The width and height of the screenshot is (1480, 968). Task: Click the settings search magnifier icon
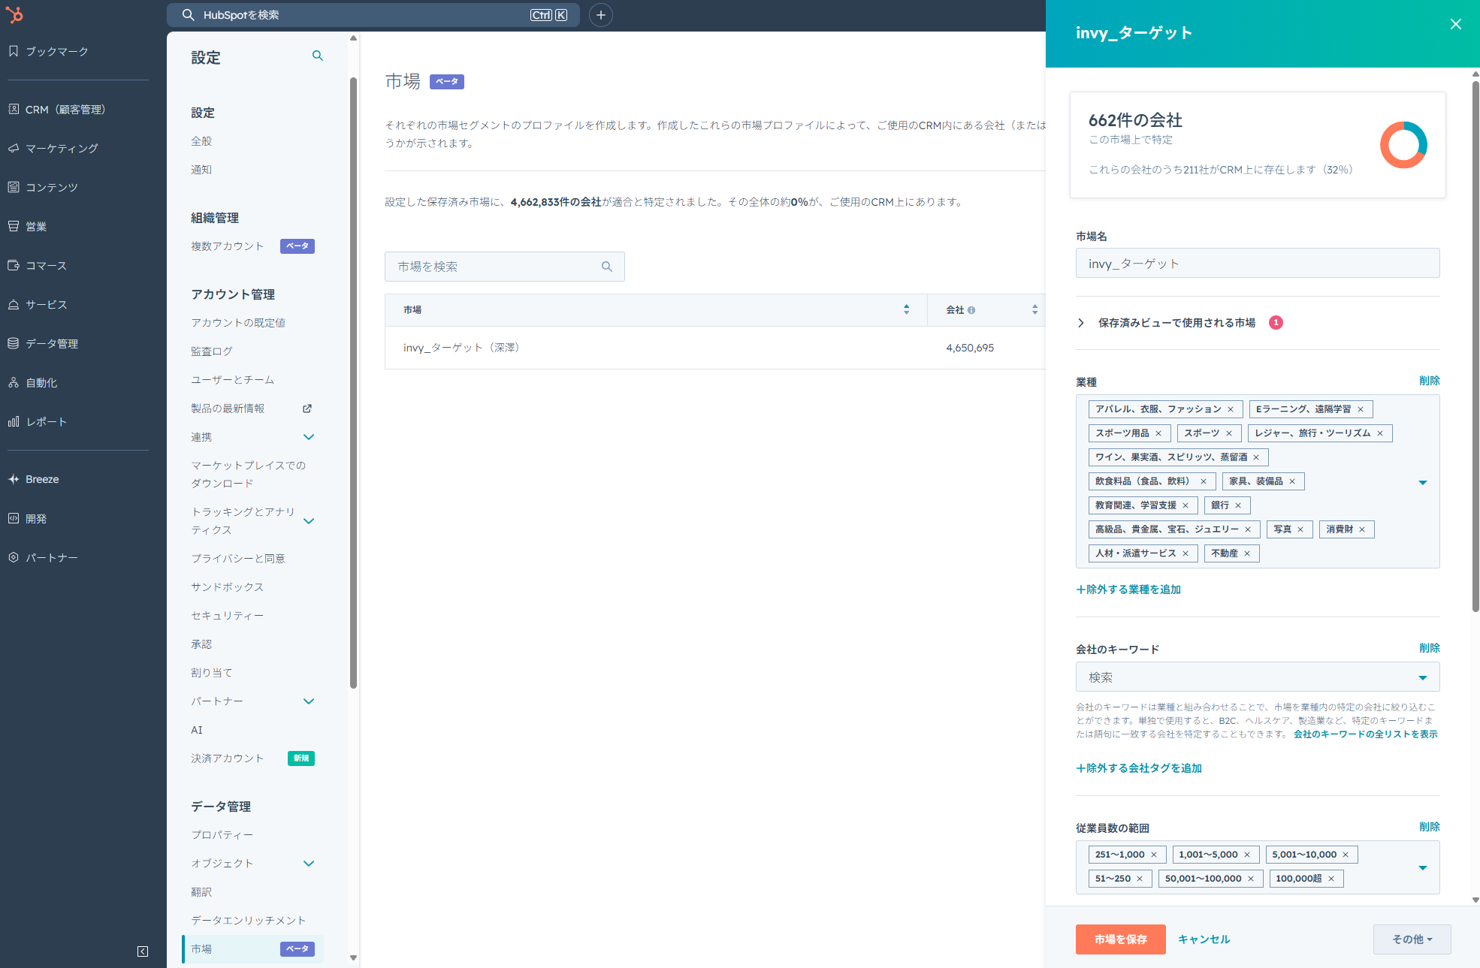318,56
